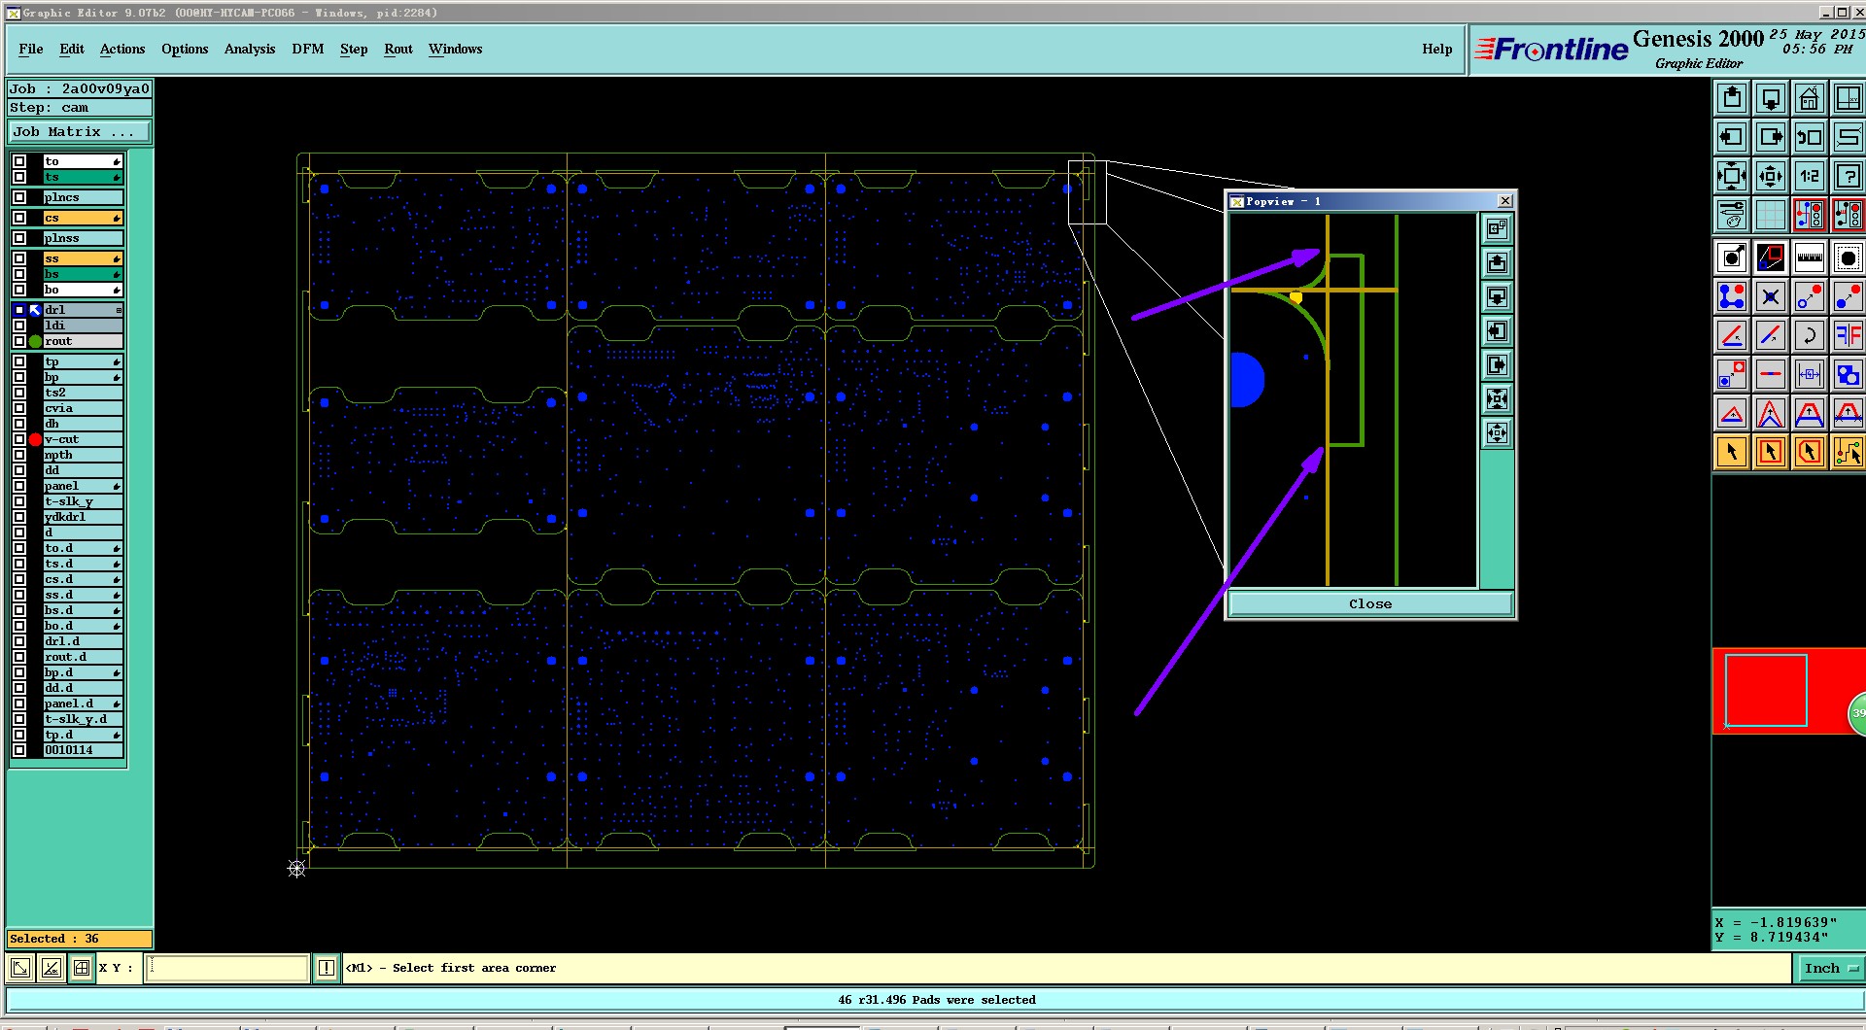Click the three connected dots feature tool

click(1732, 296)
